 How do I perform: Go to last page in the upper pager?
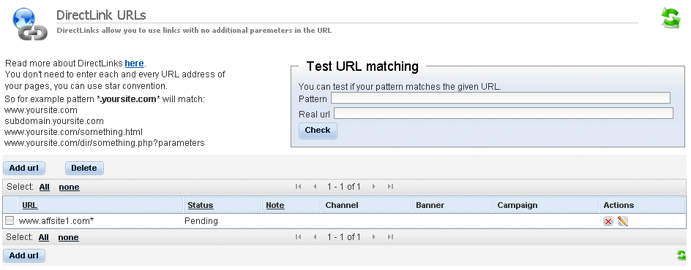tap(390, 187)
